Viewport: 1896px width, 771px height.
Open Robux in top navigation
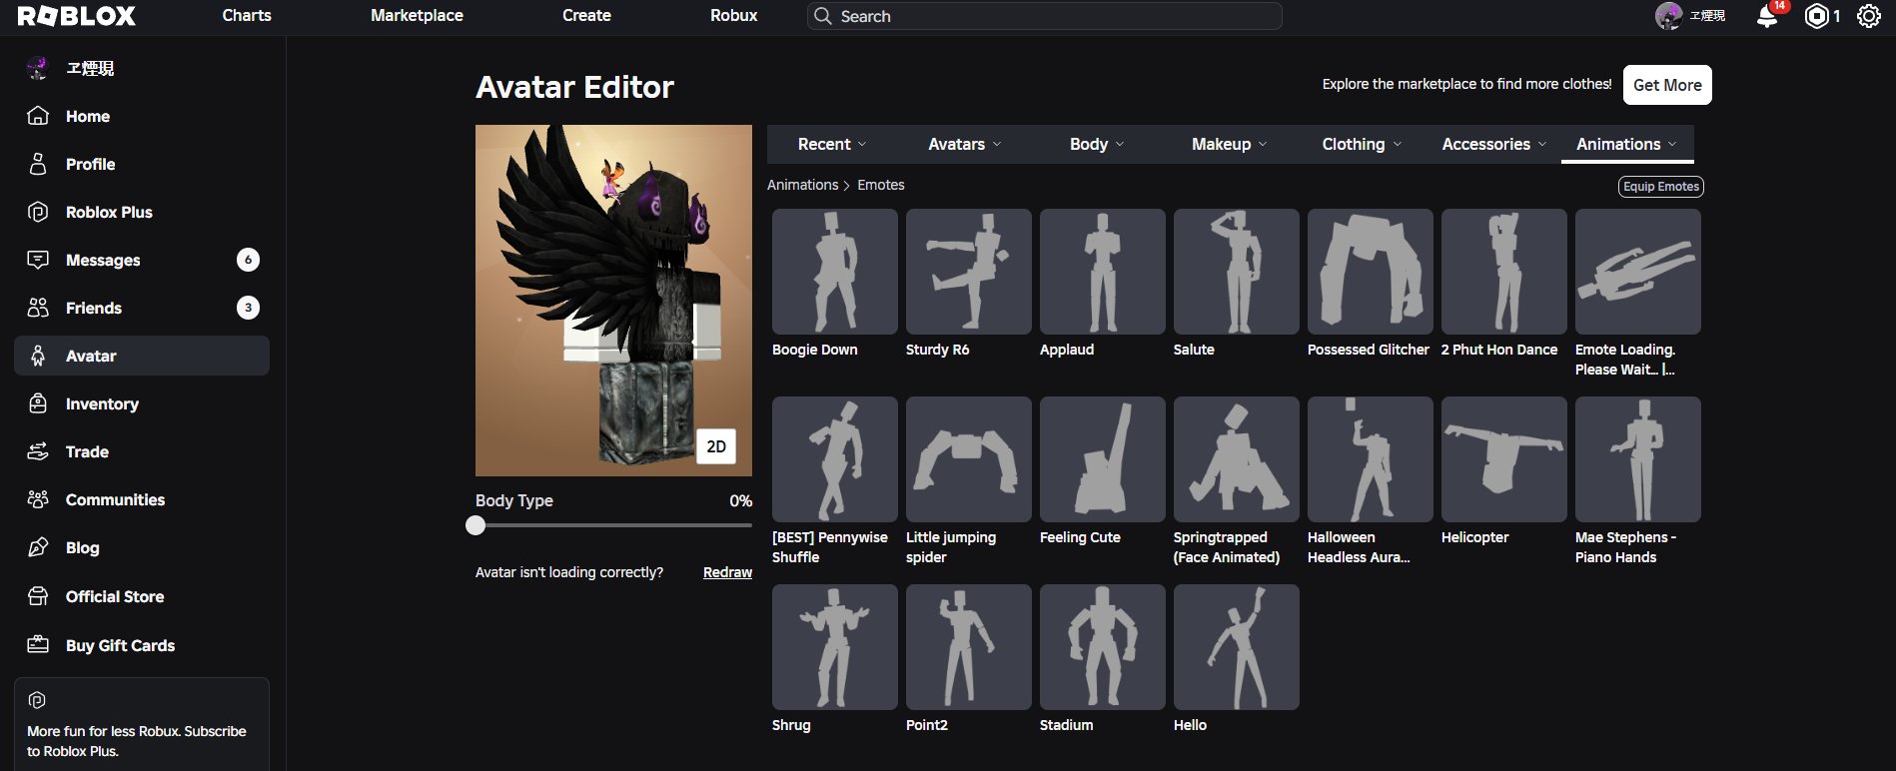click(x=734, y=16)
